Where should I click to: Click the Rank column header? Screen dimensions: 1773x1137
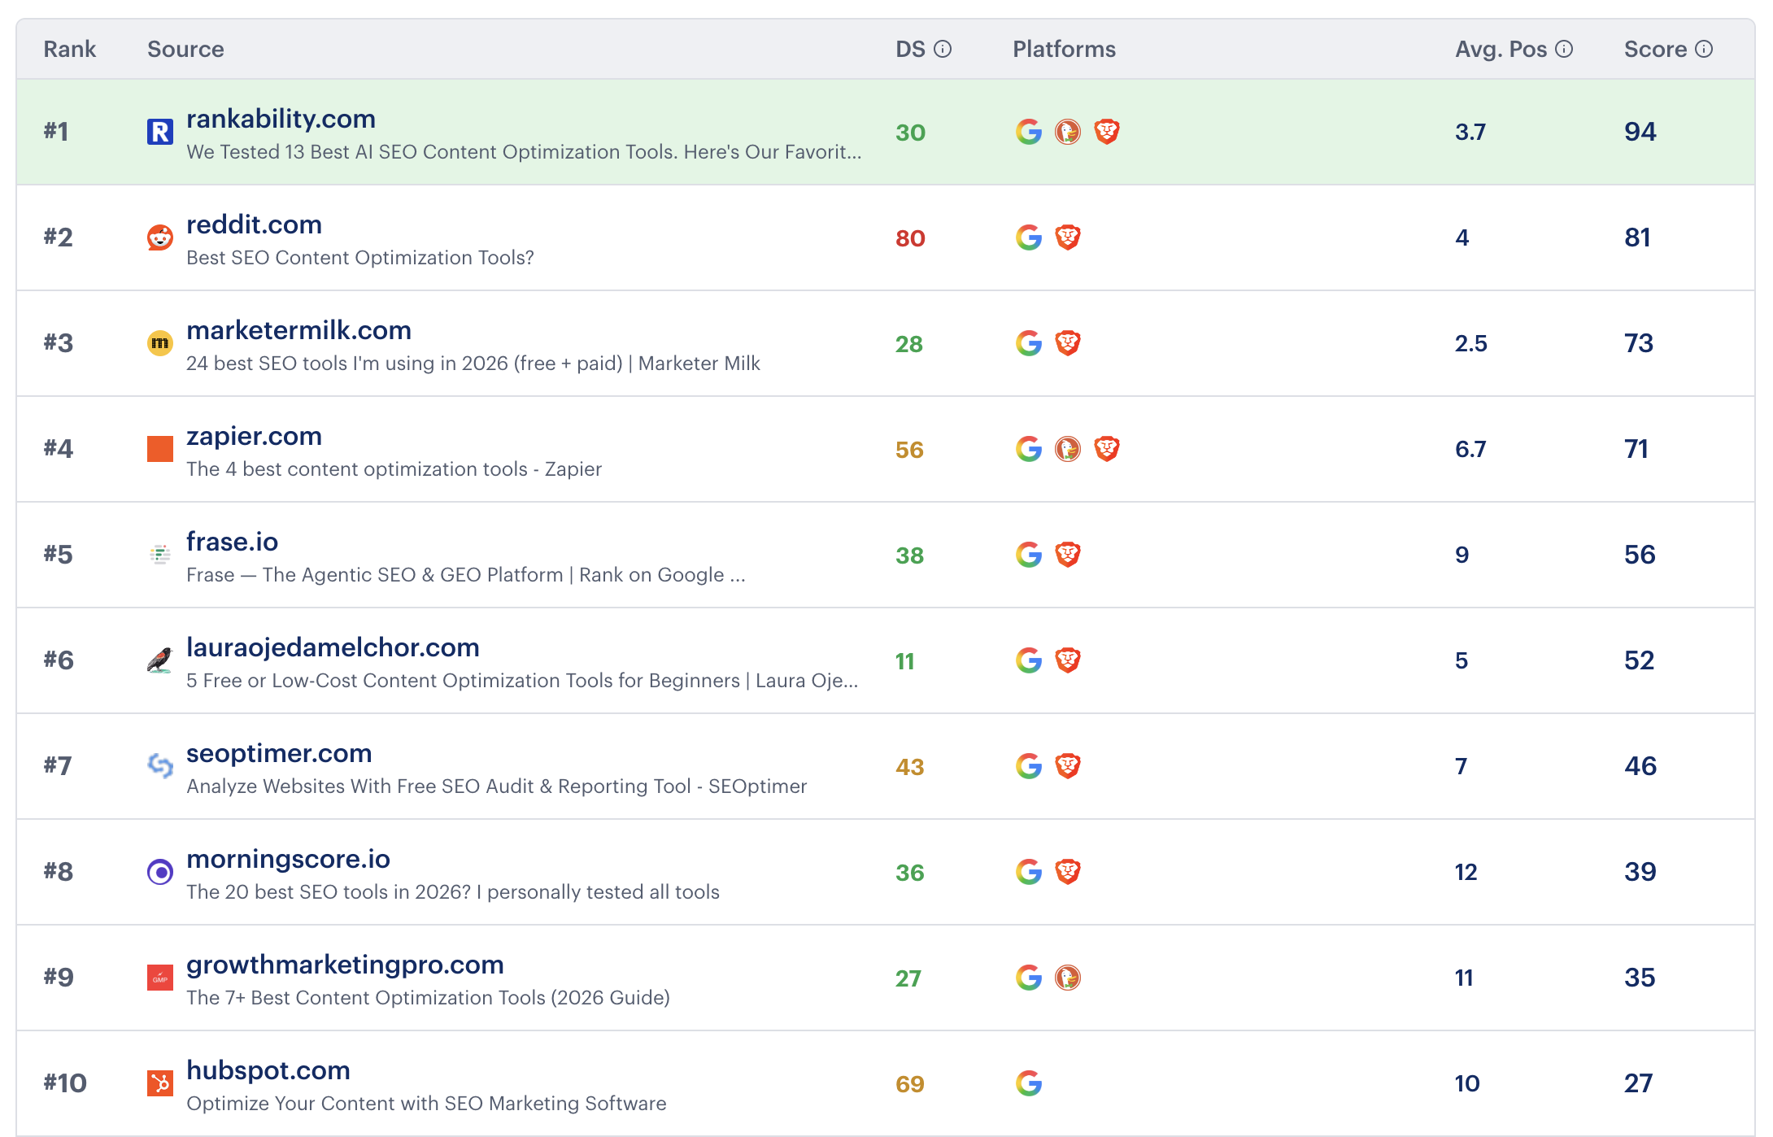70,49
